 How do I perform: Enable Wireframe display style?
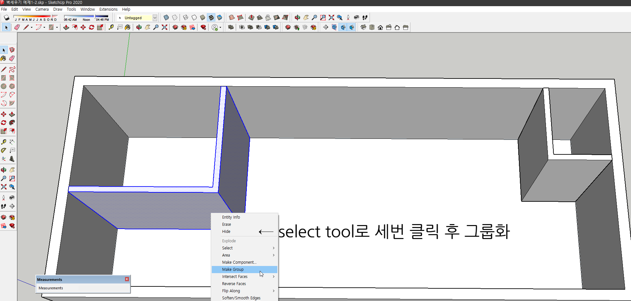tap(185, 18)
